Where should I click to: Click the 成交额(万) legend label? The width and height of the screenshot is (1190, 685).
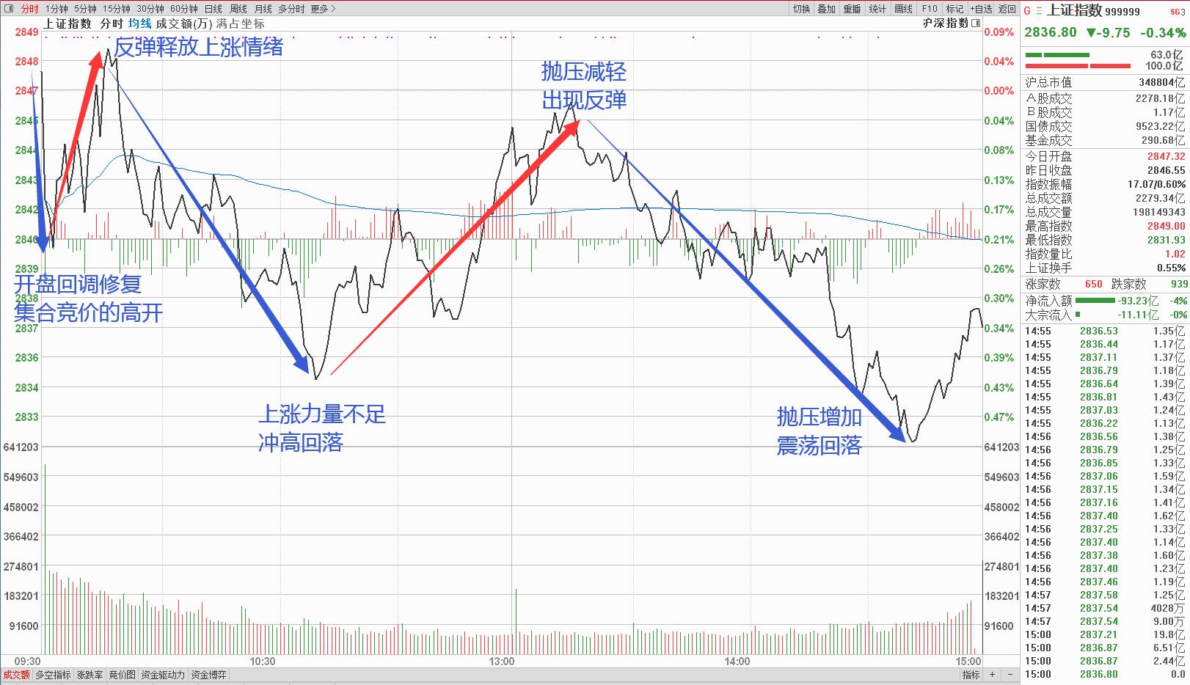click(184, 23)
